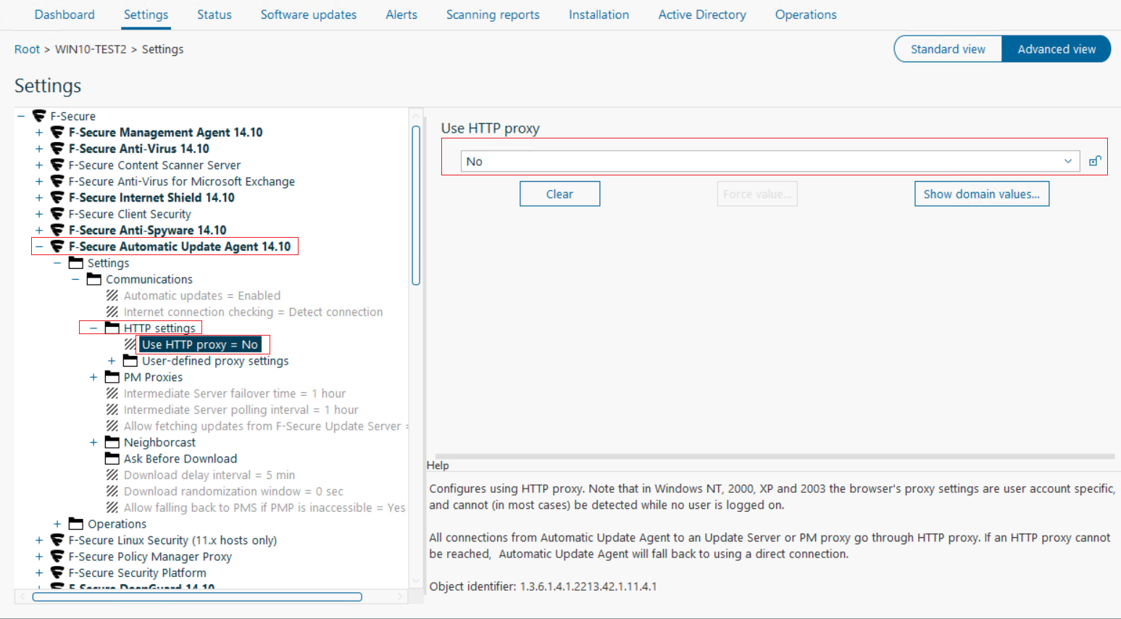Click the Security Platform shield icon
1121x619 pixels.
57,573
